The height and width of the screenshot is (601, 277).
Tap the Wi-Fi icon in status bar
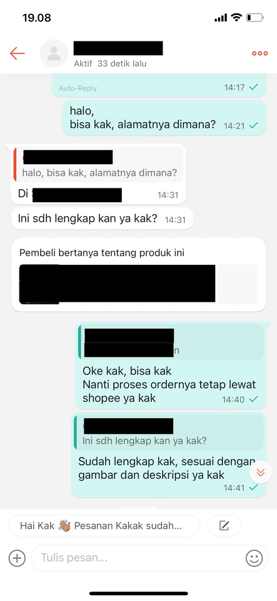[x=237, y=18]
